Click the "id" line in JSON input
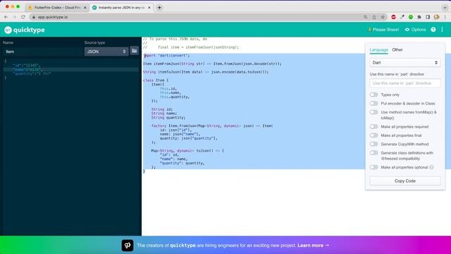Image resolution: width=451 pixels, height=254 pixels. tap(26, 66)
